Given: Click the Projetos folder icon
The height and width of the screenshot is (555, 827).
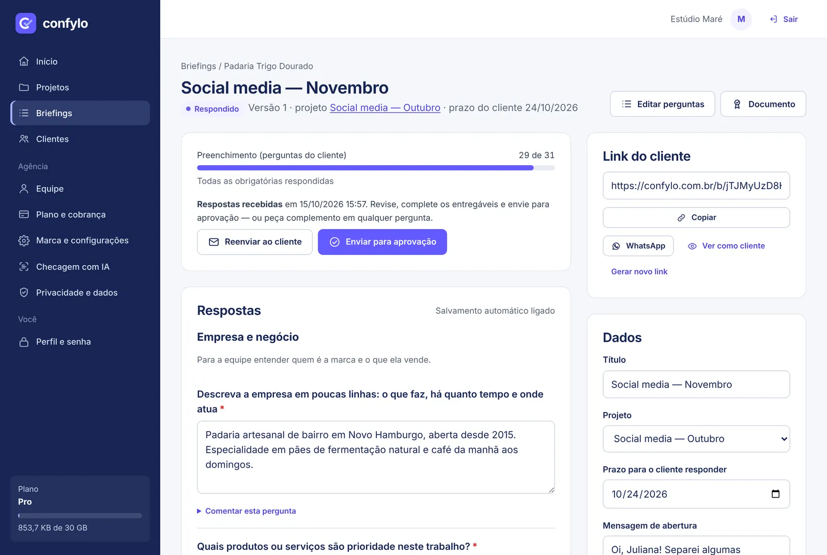Looking at the screenshot, I should point(24,87).
